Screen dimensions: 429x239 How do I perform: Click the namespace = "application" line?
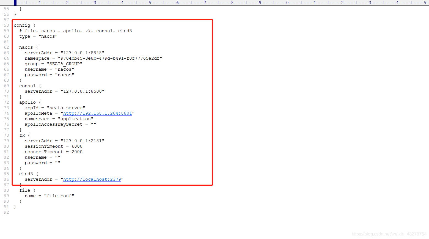point(59,119)
